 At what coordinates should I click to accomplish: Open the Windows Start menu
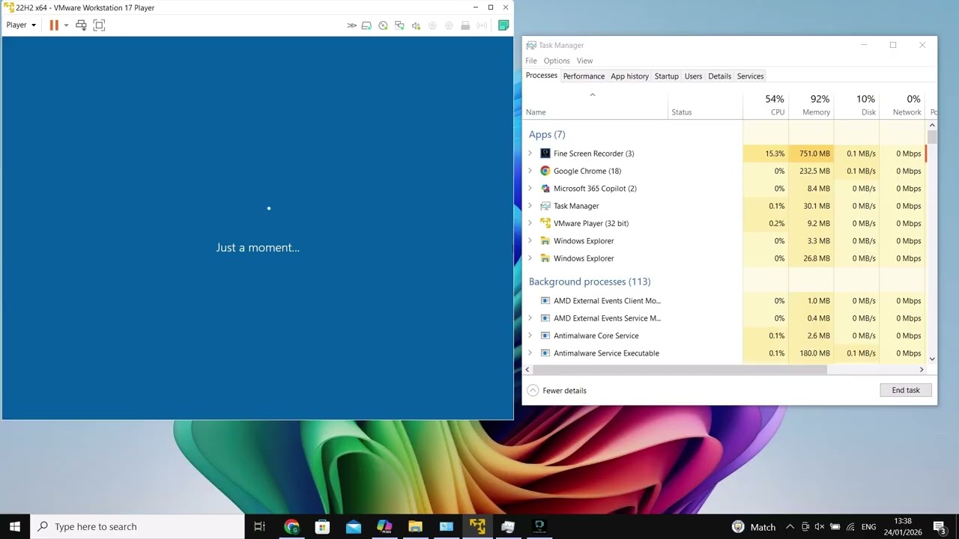pyautogui.click(x=15, y=526)
